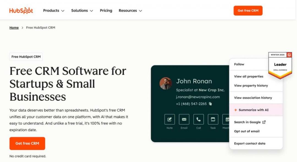Click the Get free CRM button below the description

pyautogui.click(x=27, y=144)
